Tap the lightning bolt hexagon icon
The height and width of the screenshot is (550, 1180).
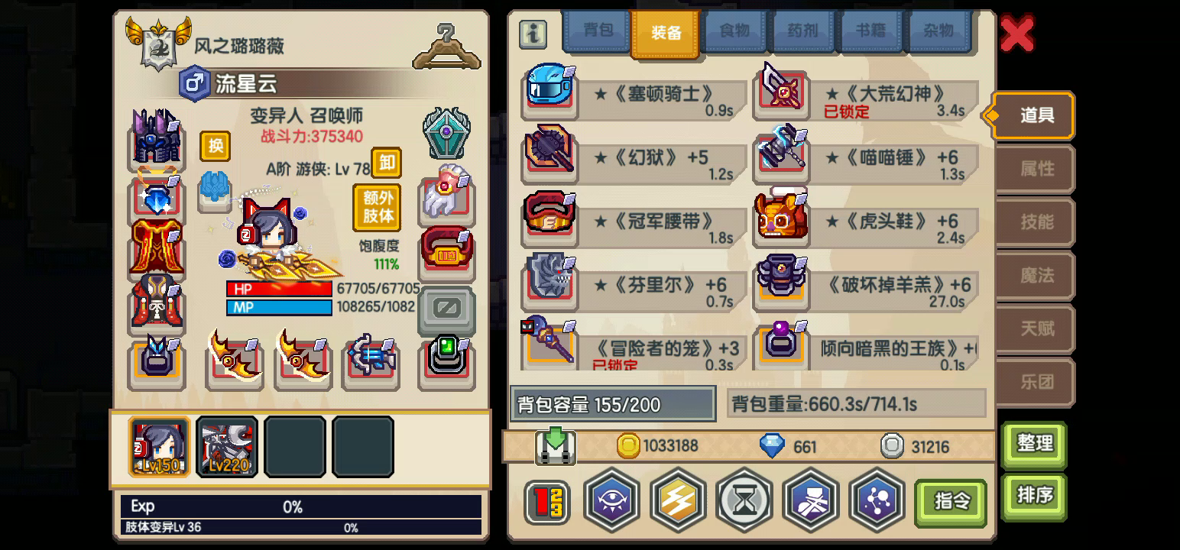pos(678,500)
